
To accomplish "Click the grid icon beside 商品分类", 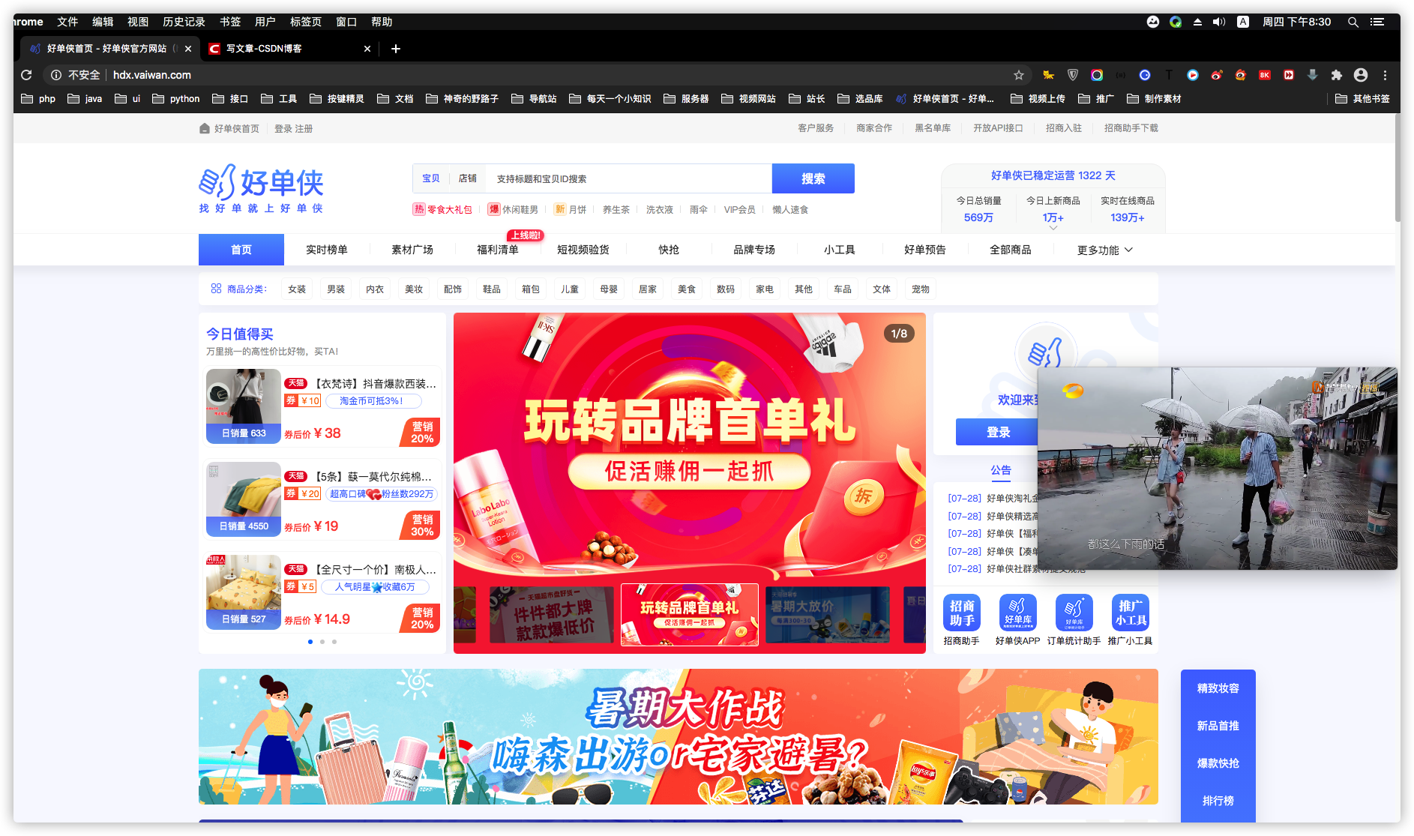I will [x=215, y=288].
